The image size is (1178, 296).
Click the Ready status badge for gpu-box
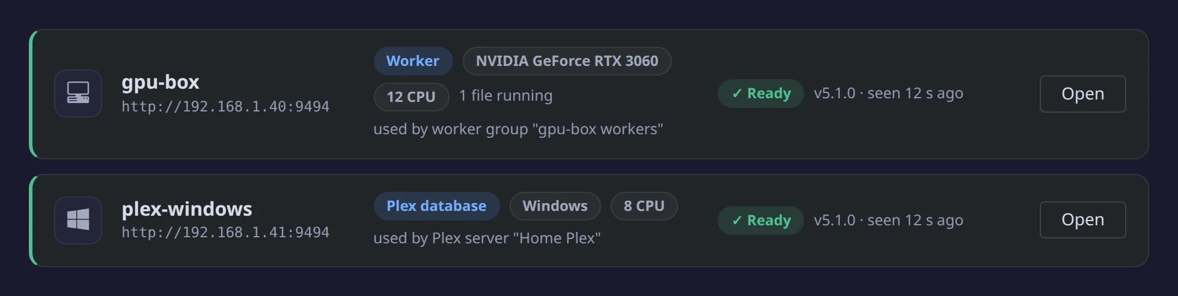[x=761, y=93]
